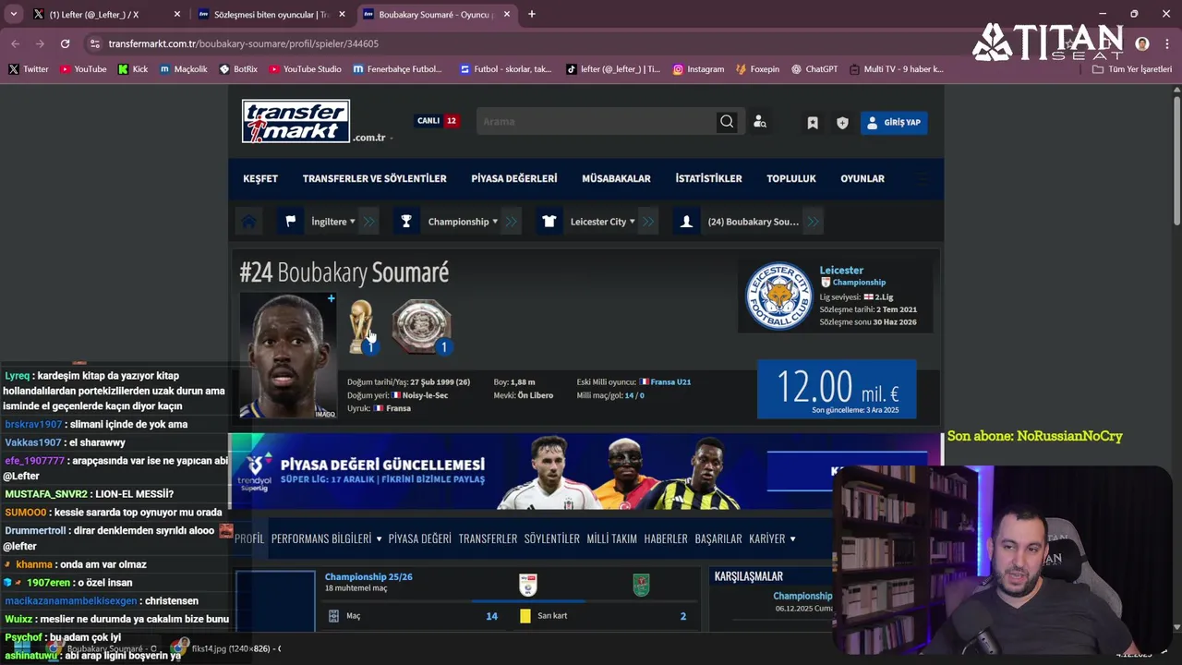The height and width of the screenshot is (665, 1182).
Task: Click the Boubakary Soumaré player photo
Action: click(x=288, y=356)
